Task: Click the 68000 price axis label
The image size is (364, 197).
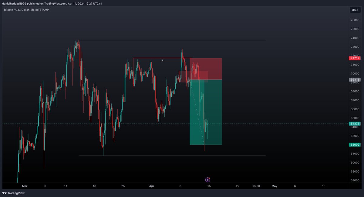Action: tap(355, 91)
